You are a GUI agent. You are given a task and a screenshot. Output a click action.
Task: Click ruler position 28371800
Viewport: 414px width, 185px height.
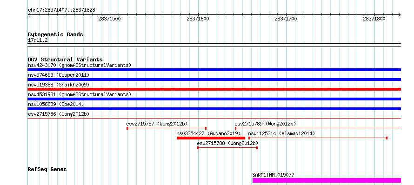click(374, 19)
